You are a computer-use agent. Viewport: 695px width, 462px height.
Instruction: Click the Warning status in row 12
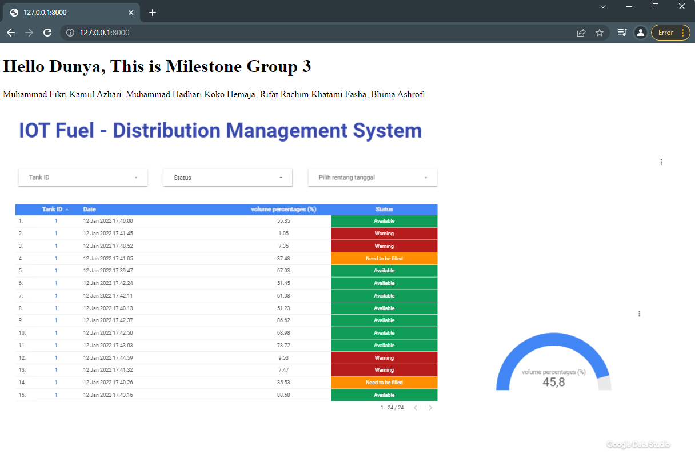coord(384,358)
